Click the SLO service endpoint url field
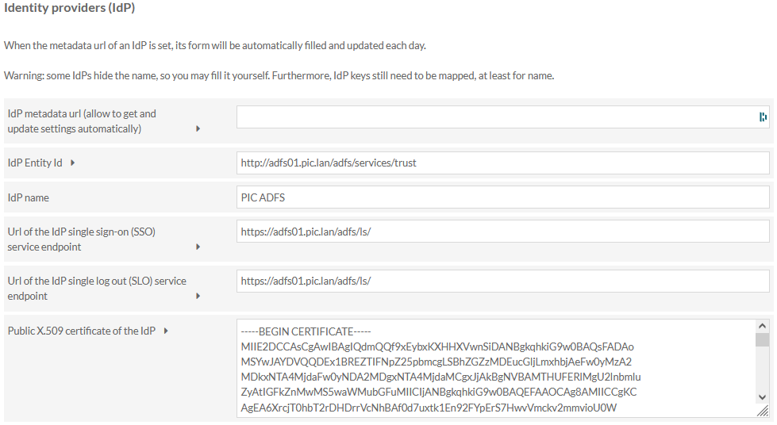This screenshot has width=777, height=425. point(503,281)
